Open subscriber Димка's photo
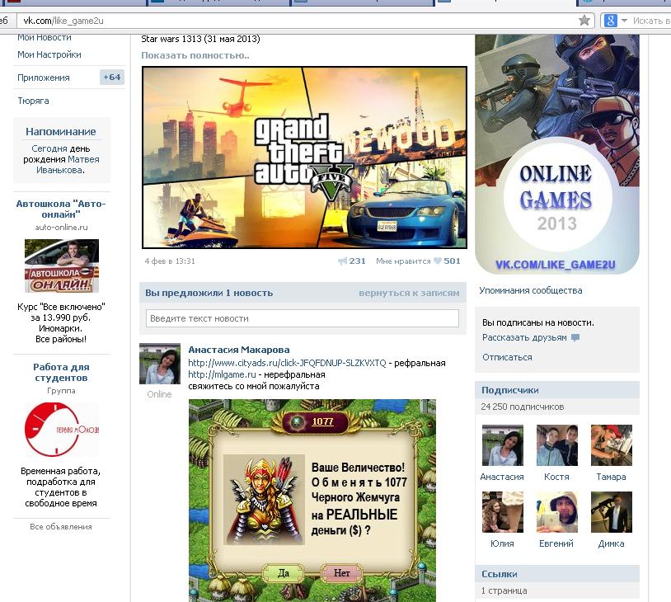Image resolution: width=671 pixels, height=602 pixels. tap(611, 512)
